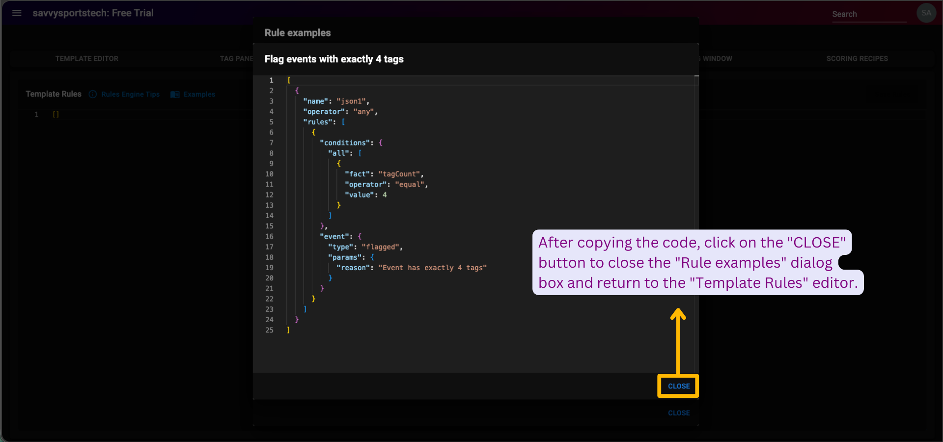Screen dimensions: 943x442
Task: Select the partially hidden Window tab
Action: point(717,58)
